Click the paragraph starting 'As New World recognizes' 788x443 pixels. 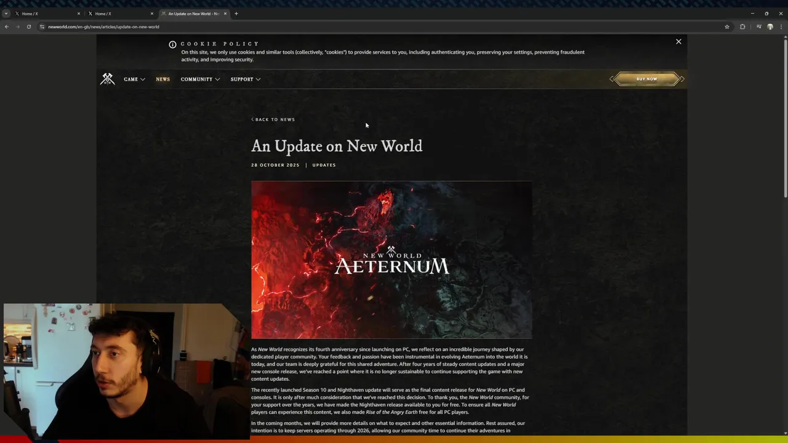pyautogui.click(x=390, y=364)
